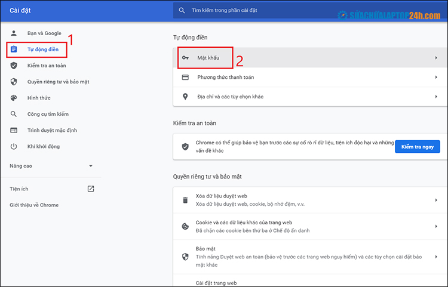Image resolution: width=448 pixels, height=287 pixels.
Task: Open Giới thiệu về Chrome page
Action: point(34,205)
